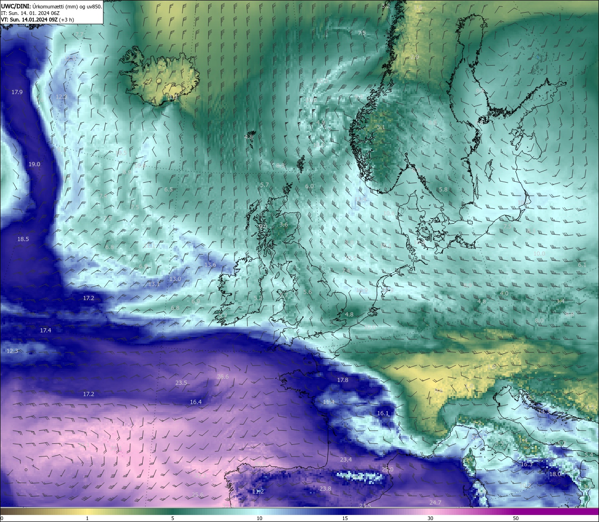
Task: Click the color scale label 0
Action: (2, 518)
